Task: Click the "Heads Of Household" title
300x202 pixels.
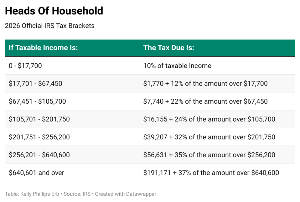Action: click(x=54, y=11)
